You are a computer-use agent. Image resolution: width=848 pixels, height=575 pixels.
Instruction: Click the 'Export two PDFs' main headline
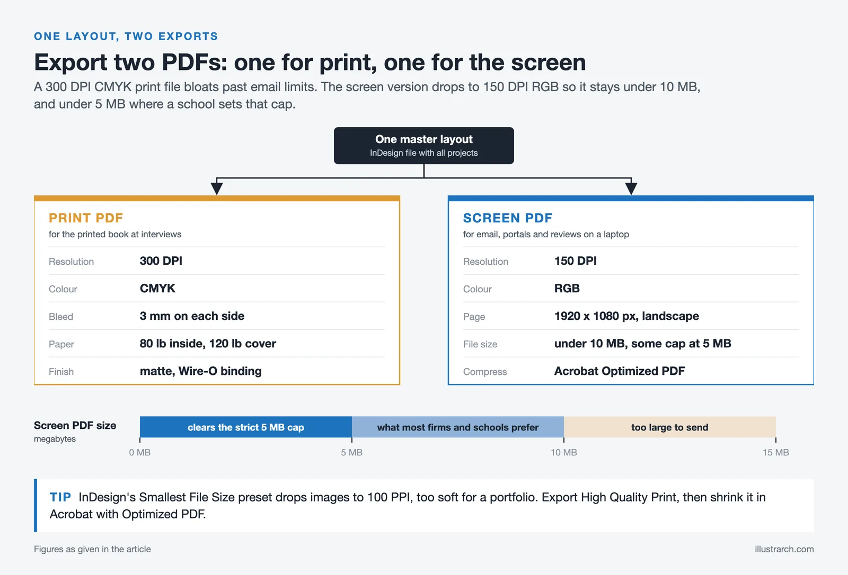(x=310, y=62)
